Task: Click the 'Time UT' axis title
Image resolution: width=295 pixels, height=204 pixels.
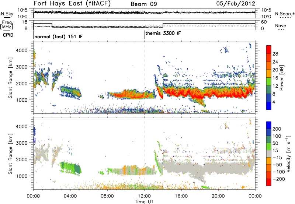Action: [144, 202]
